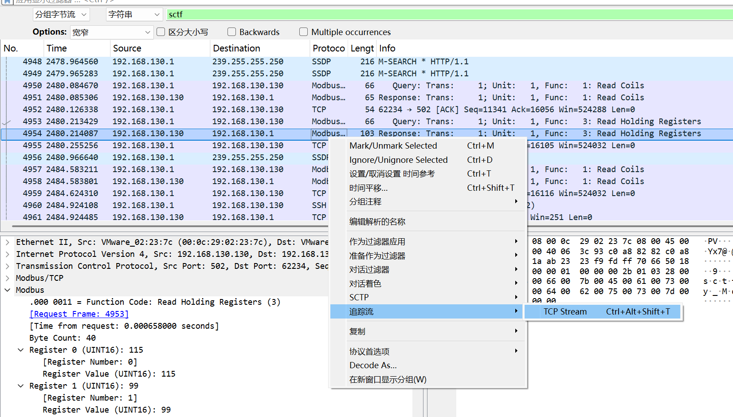This screenshot has height=417, width=733.
Task: Expand the Transmission Control Protocol node
Action: 8,266
